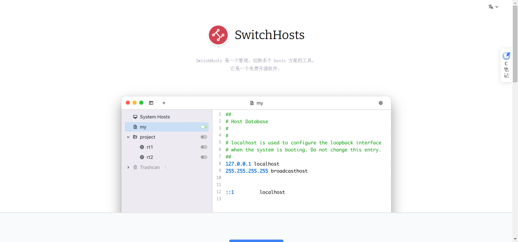Enable the rt2 toggle switch
This screenshot has width=518, height=242.
point(204,157)
